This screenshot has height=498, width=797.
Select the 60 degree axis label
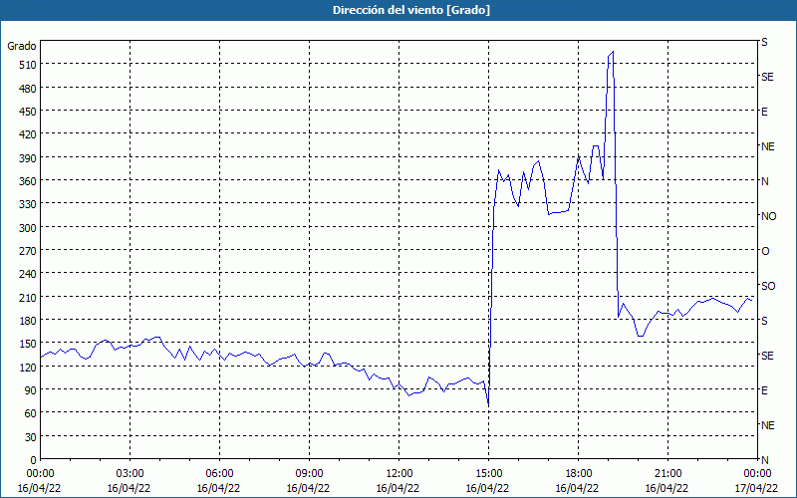click(29, 414)
